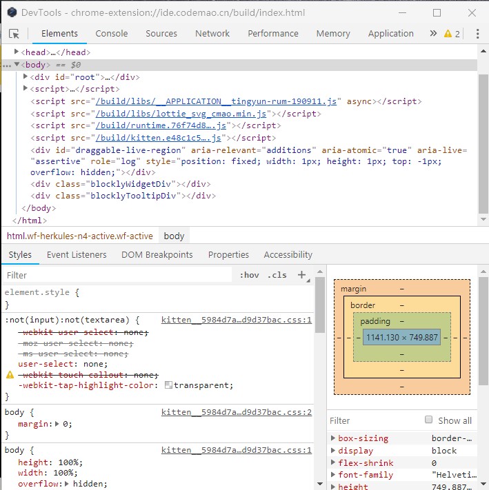Click the computed pane scrollbar thumb

coord(483,331)
